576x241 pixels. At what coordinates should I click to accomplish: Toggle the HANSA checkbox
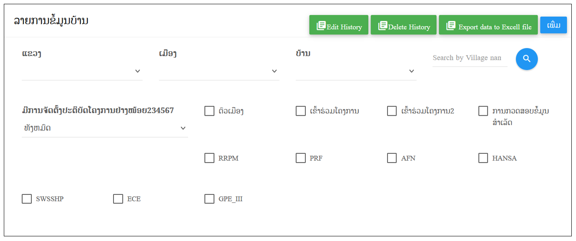(483, 158)
